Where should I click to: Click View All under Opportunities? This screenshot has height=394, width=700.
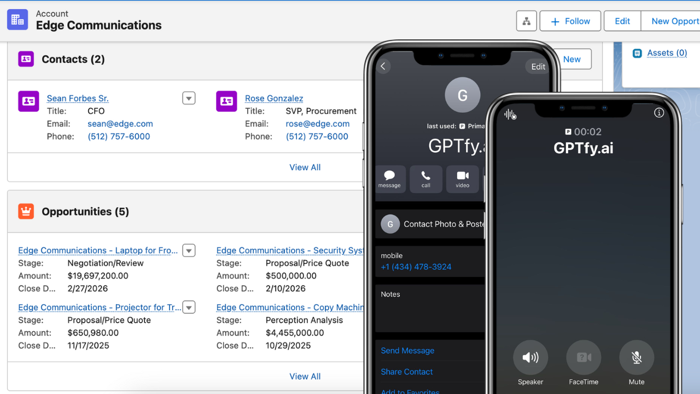[x=305, y=376]
